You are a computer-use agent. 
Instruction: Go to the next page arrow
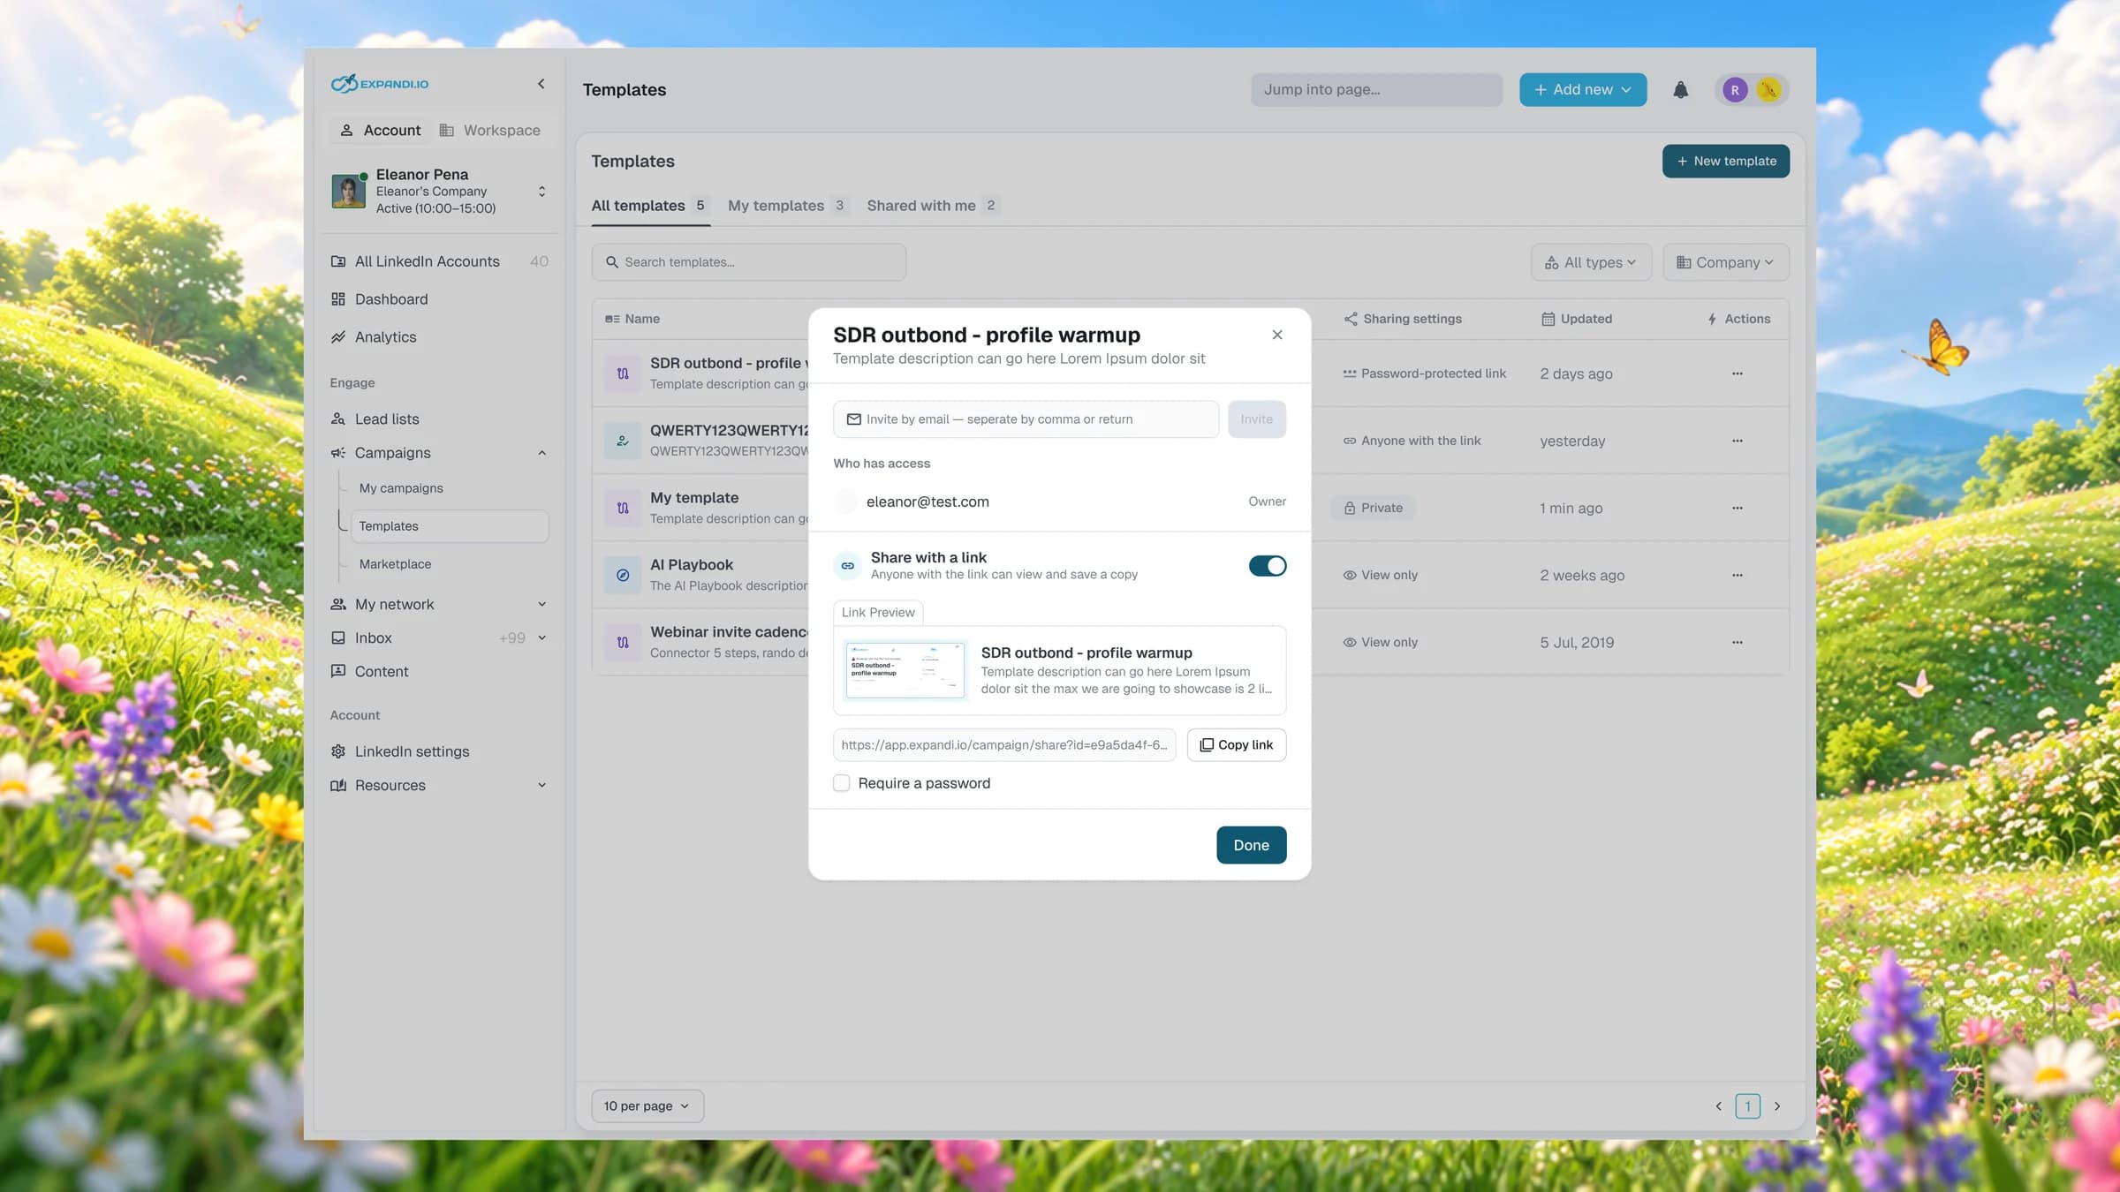tap(1777, 1106)
